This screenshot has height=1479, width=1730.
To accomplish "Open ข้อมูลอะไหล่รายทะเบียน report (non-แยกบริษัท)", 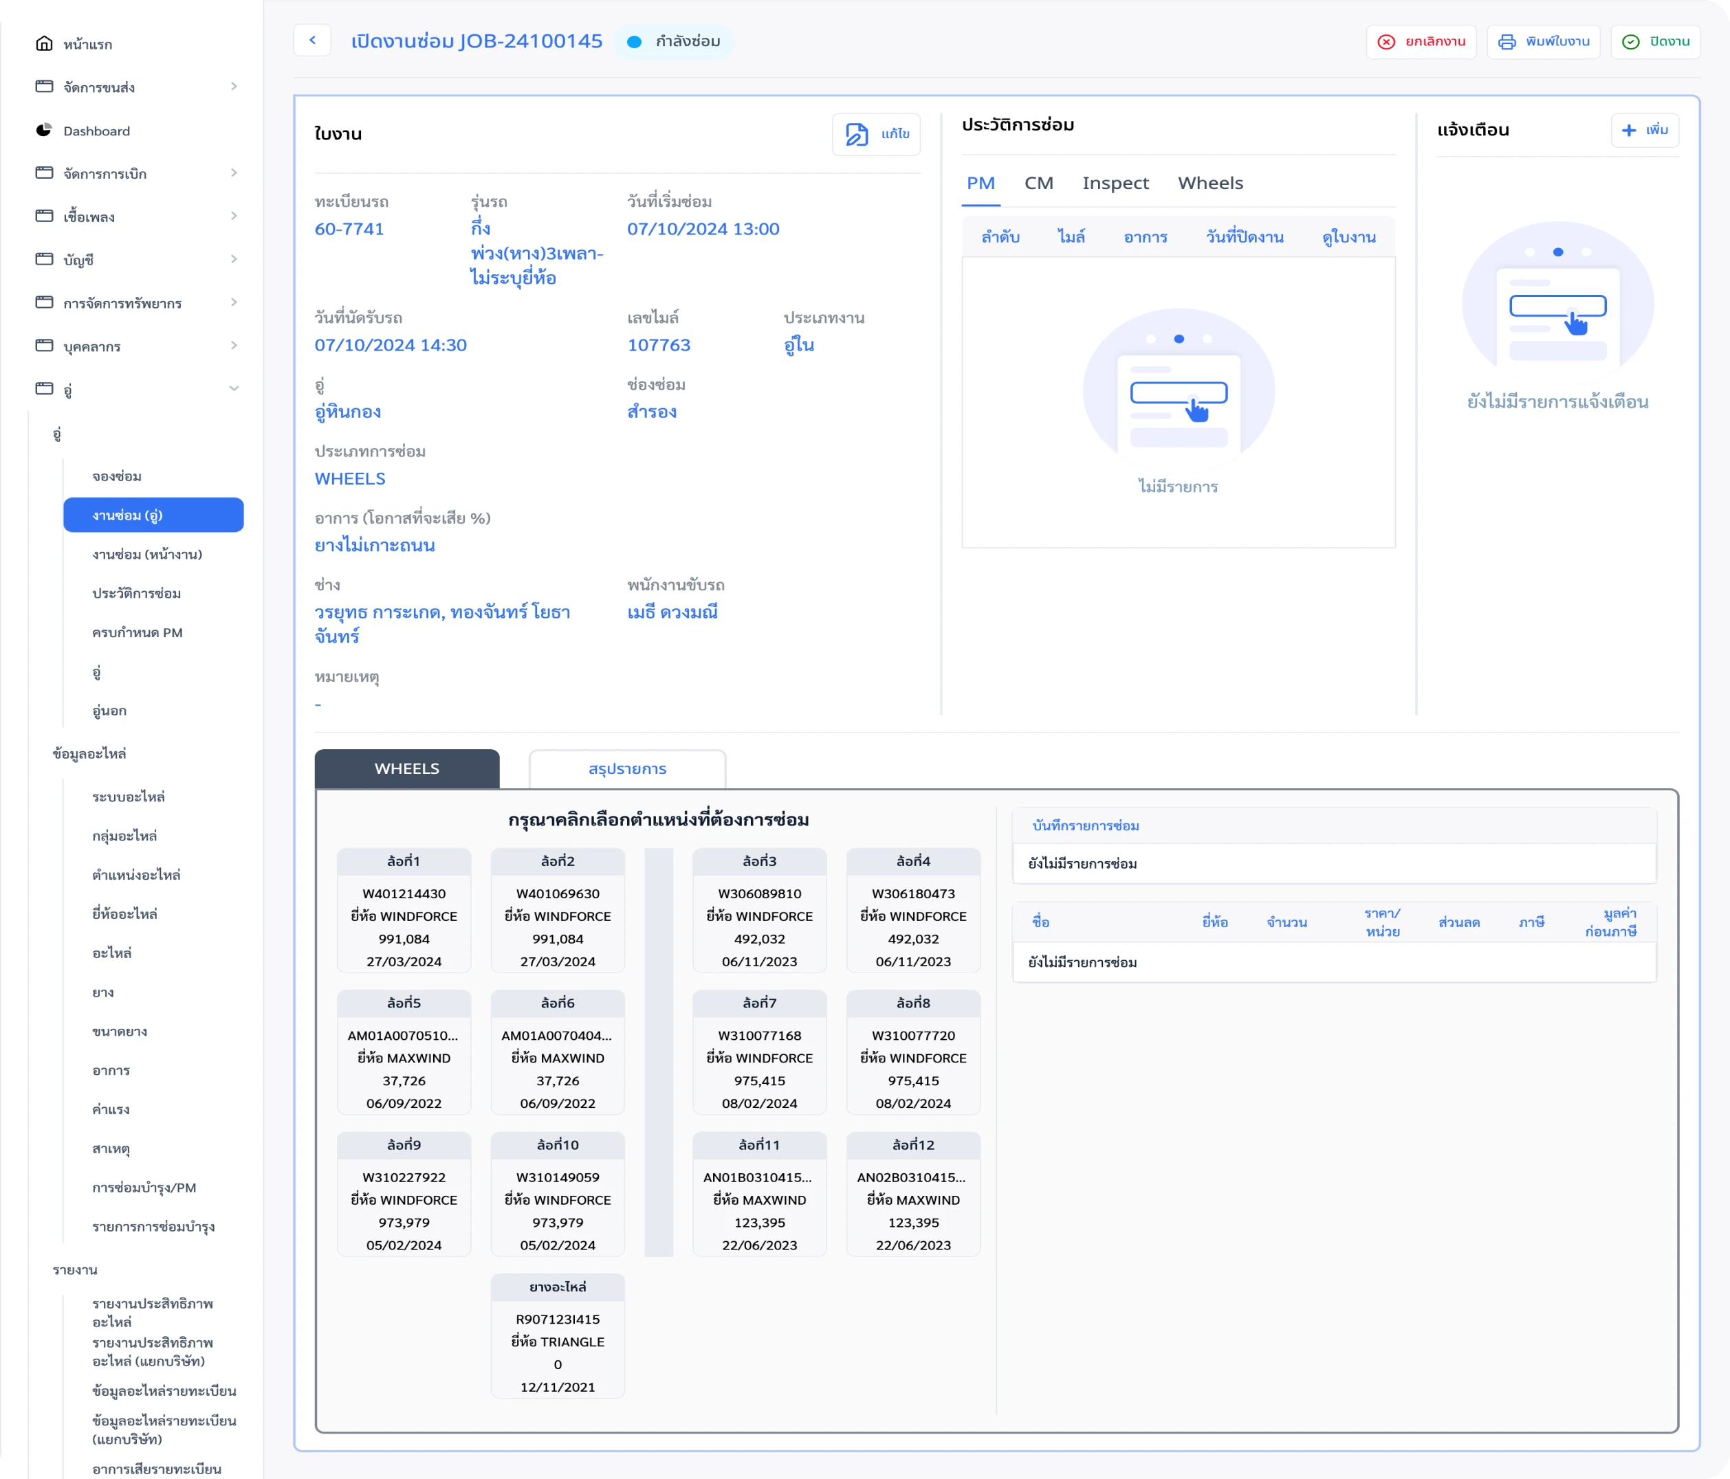I will click(164, 1390).
